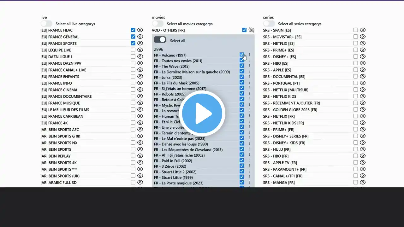Click the SRS - RÉCEMMENT AJOUTER [FR] category name

coord(292,103)
